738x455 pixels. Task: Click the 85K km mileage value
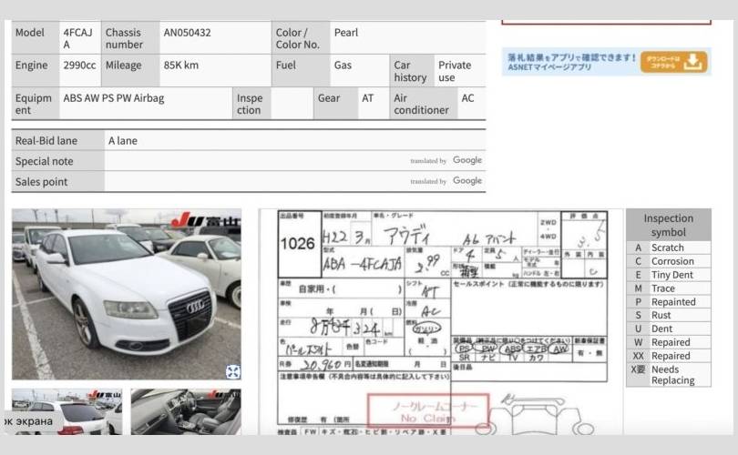(x=181, y=66)
